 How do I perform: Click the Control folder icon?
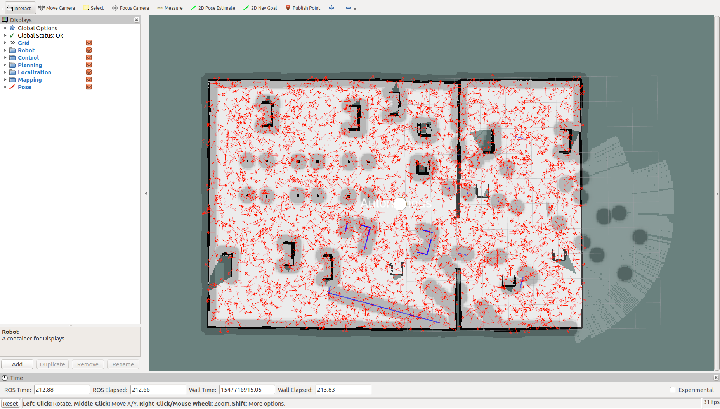[12, 57]
